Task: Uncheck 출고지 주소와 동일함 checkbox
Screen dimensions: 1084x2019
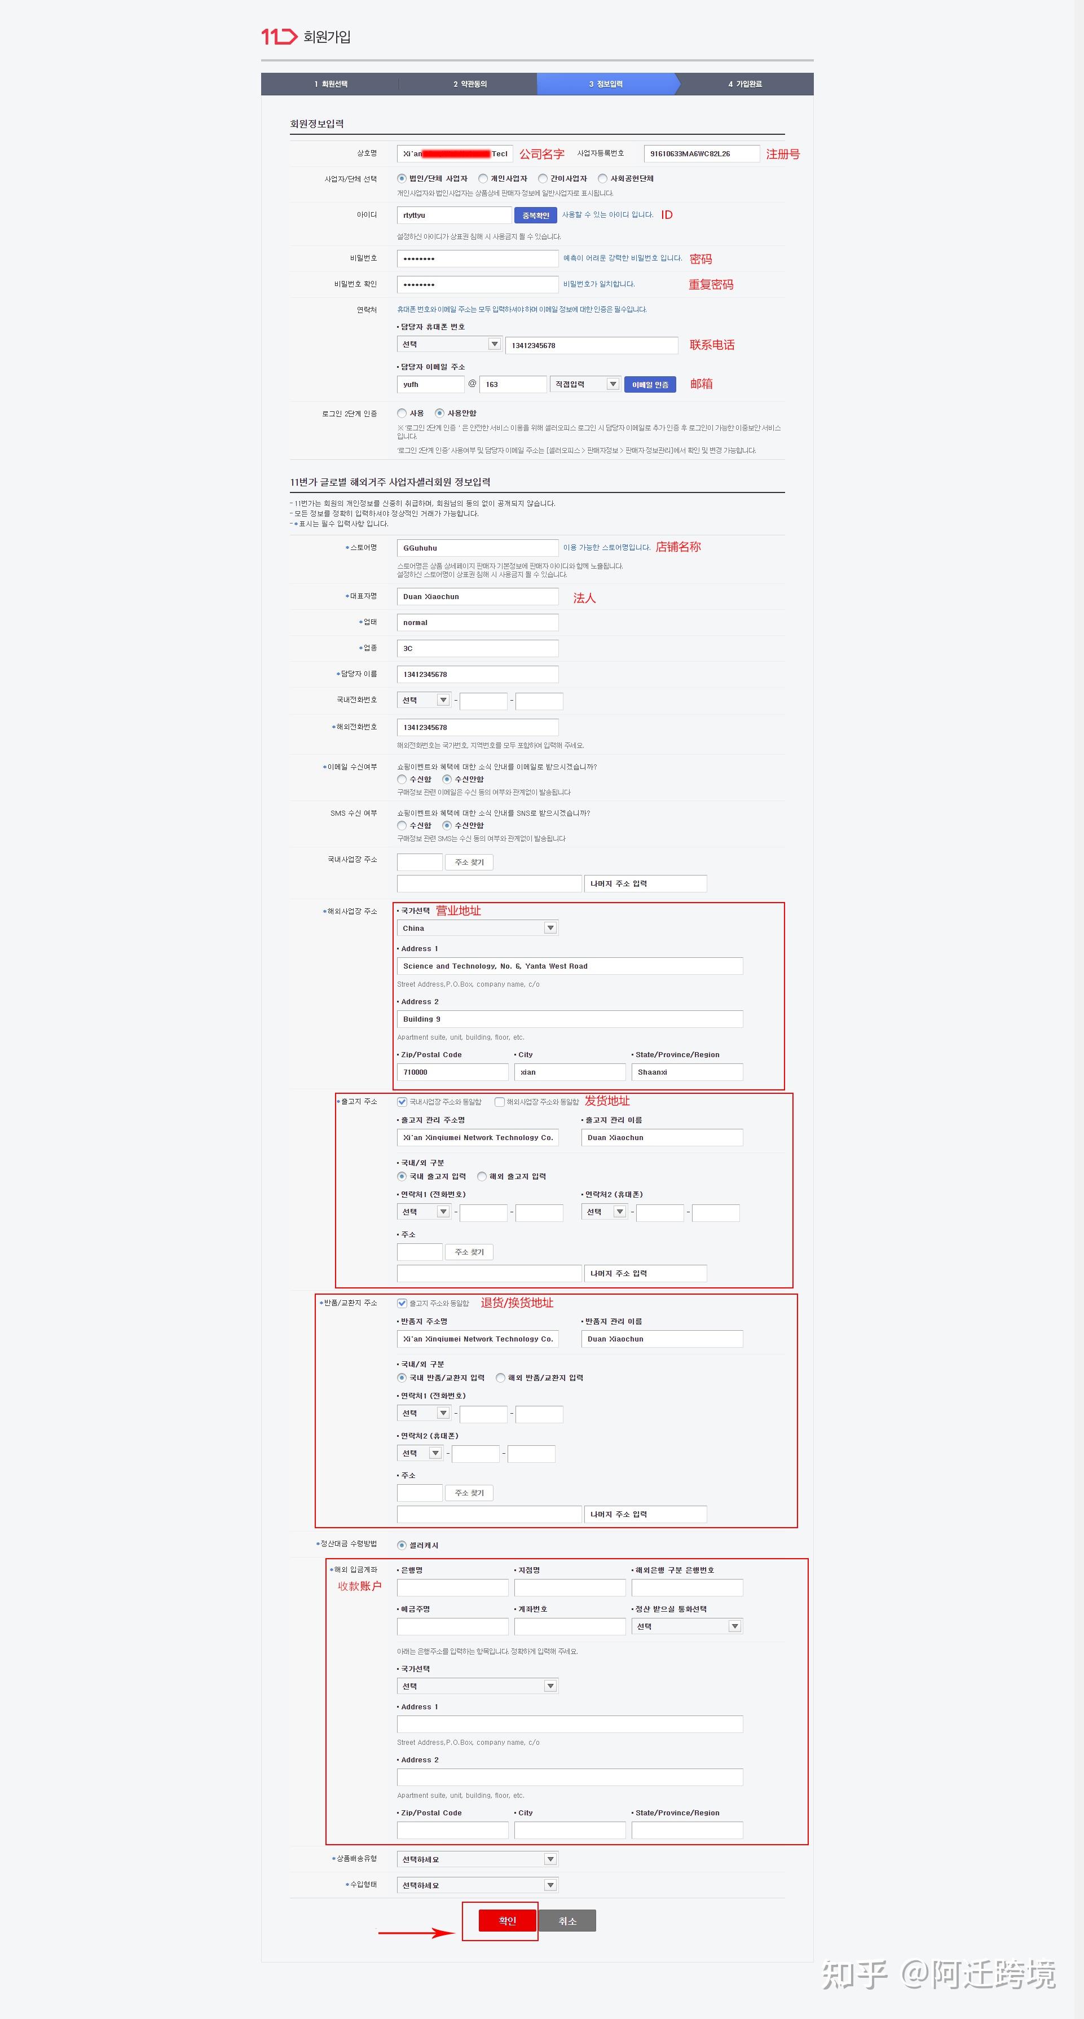Action: pos(402,1304)
